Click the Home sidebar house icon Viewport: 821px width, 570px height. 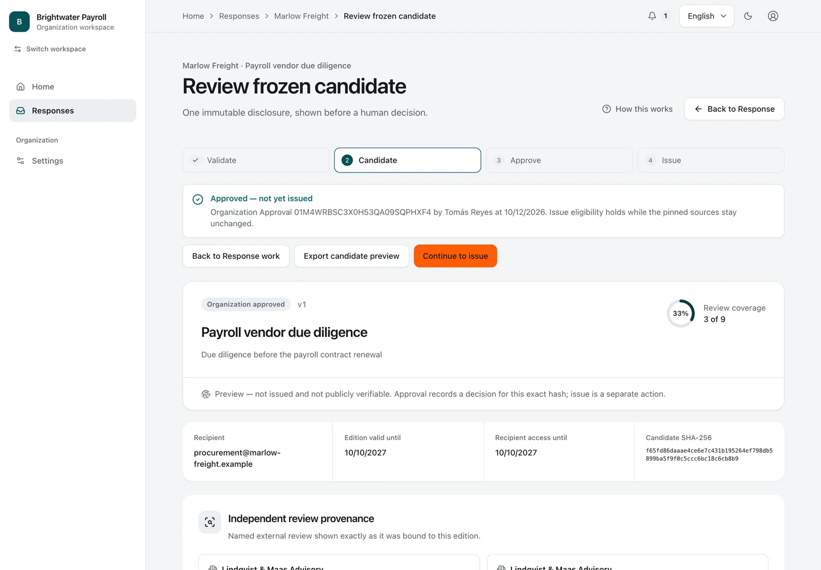pos(21,87)
